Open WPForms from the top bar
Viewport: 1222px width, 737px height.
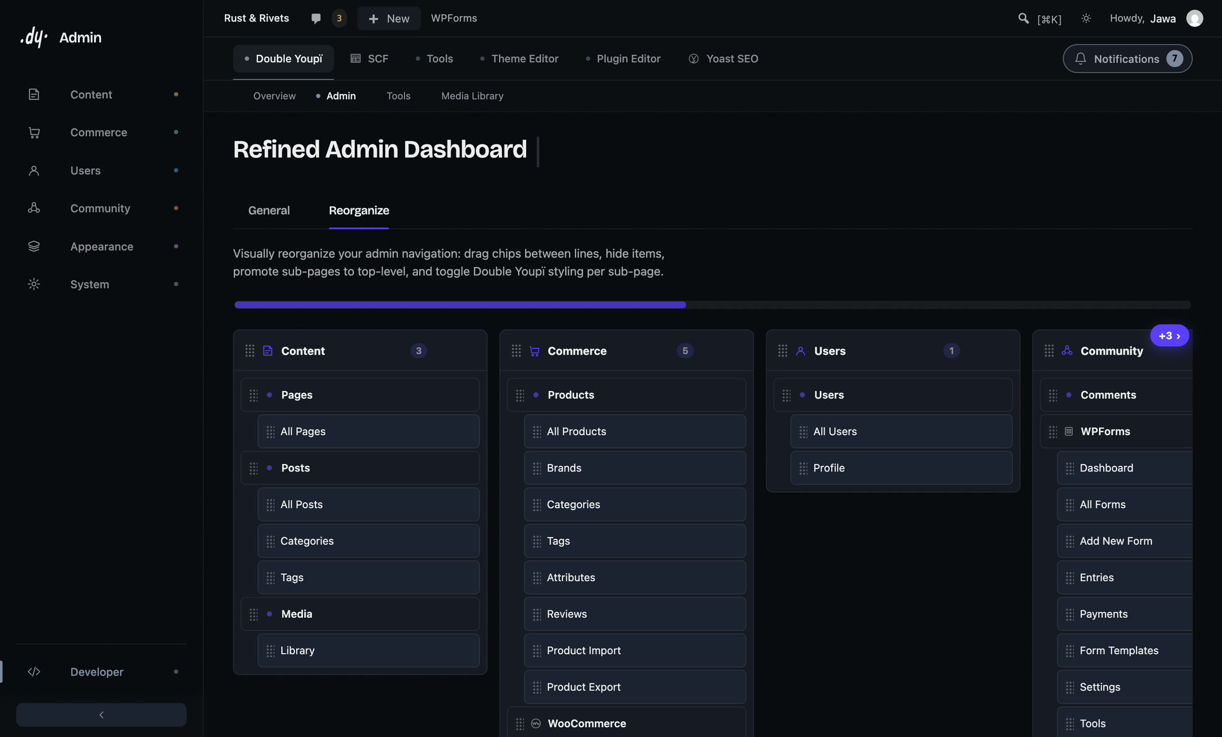(x=454, y=18)
